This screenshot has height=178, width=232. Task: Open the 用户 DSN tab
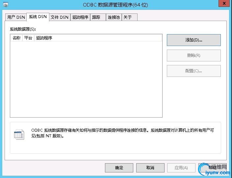pos(16,17)
